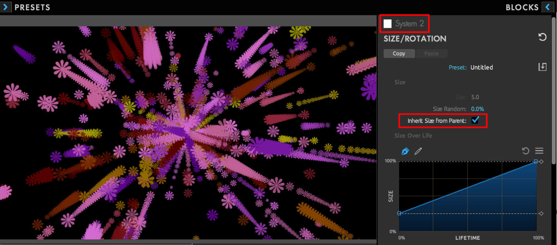Viewport: 557px width, 245px height.
Task: Select the Pencil draw tool
Action: [x=418, y=151]
